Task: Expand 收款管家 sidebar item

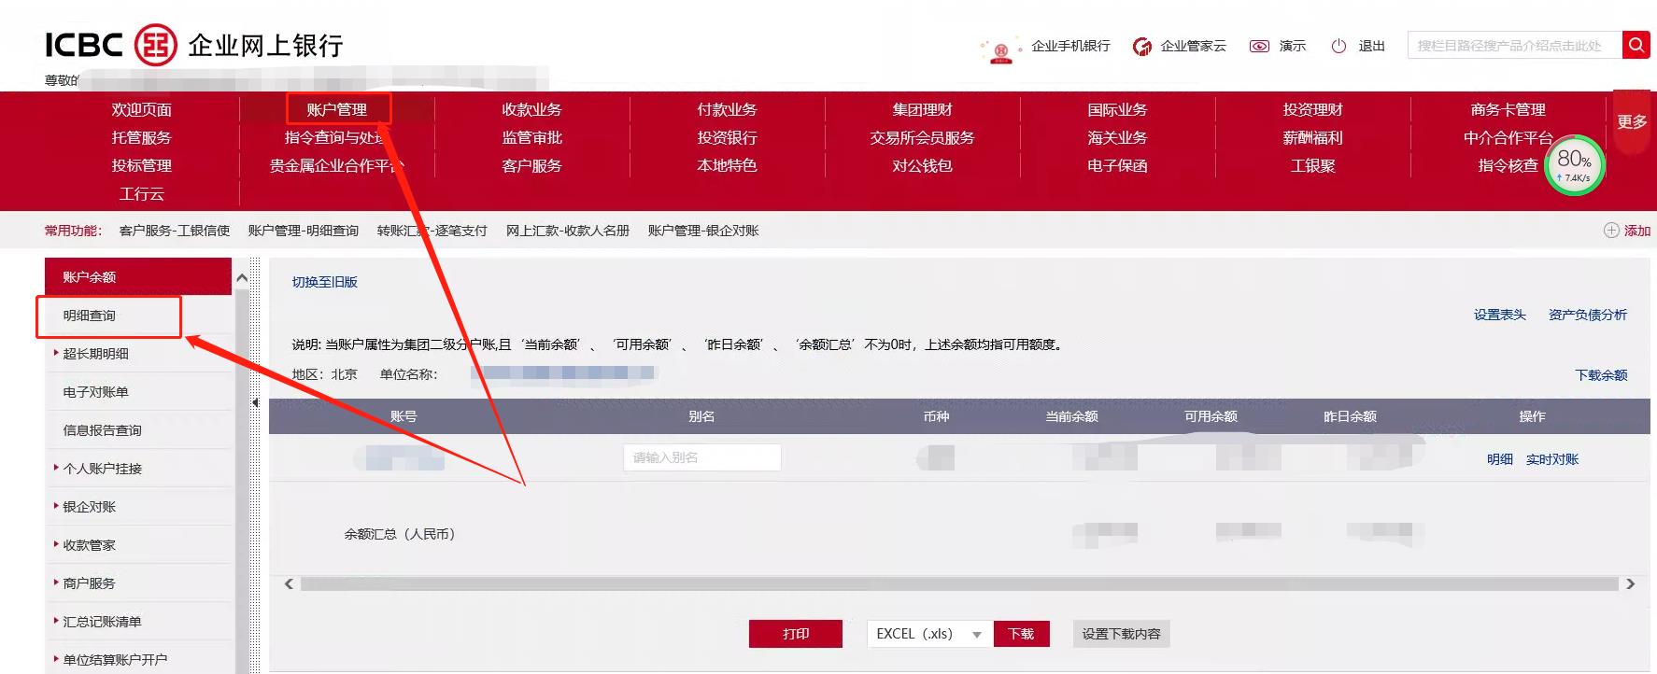Action: [x=85, y=545]
